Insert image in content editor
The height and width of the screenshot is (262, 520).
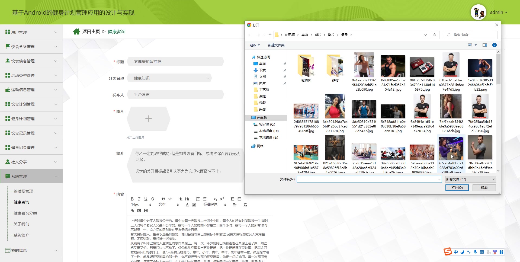139,211
